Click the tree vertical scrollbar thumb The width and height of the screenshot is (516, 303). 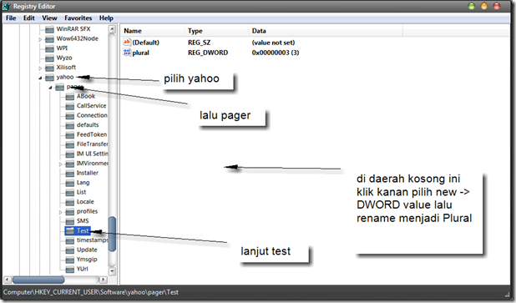112,234
